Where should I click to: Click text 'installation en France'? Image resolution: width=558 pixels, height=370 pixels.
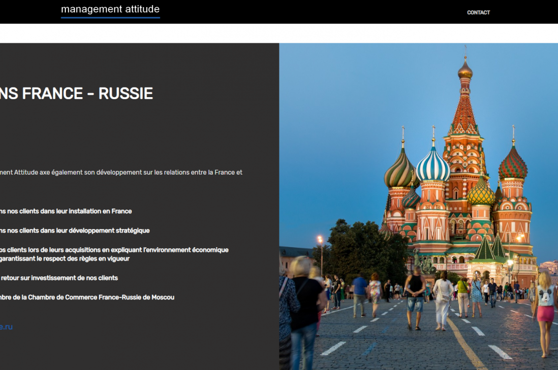click(100, 211)
